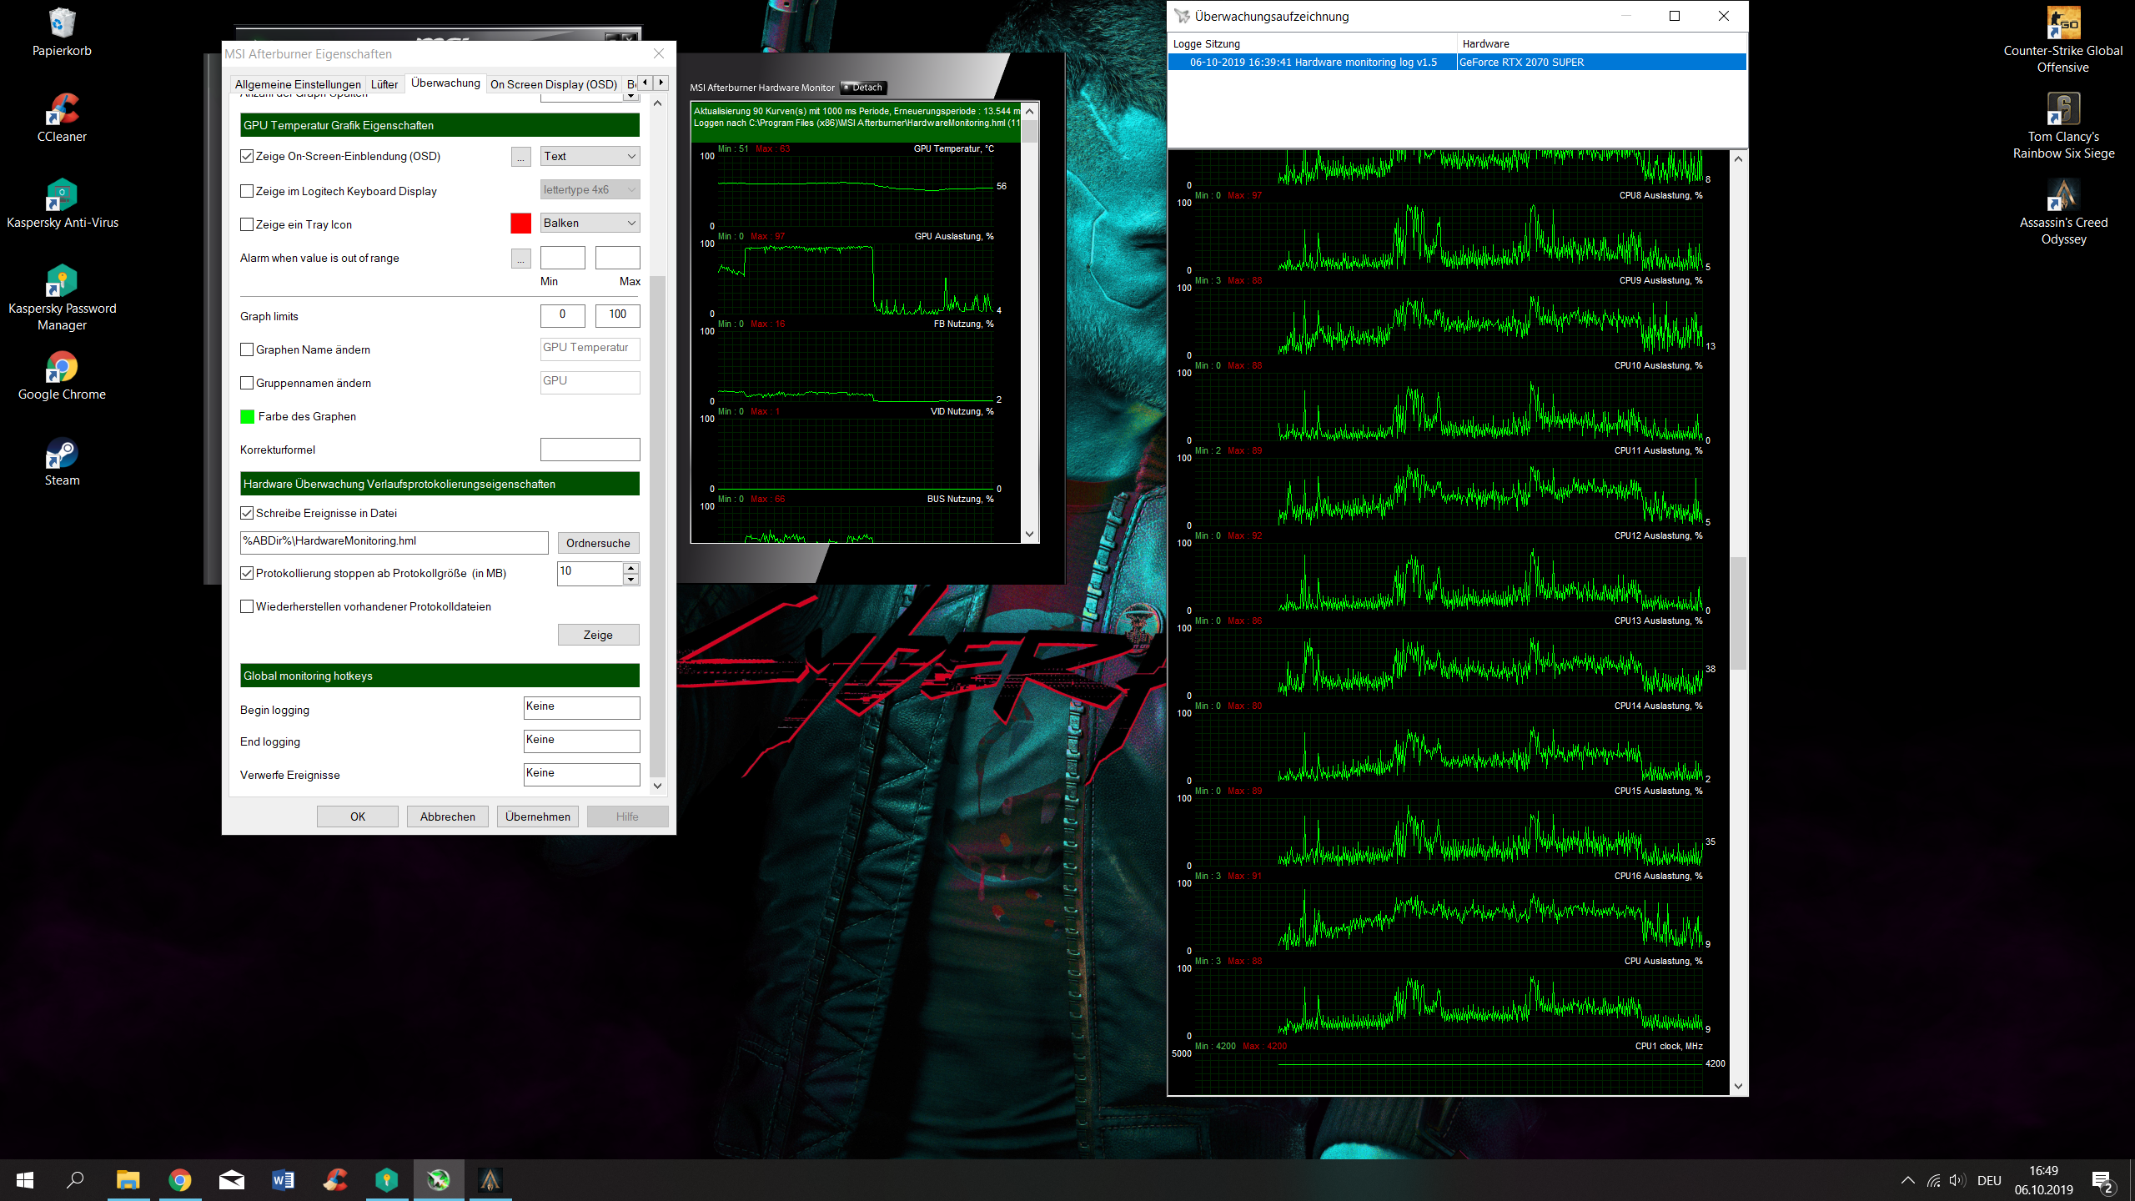Switch to Lüfter tab

point(384,84)
